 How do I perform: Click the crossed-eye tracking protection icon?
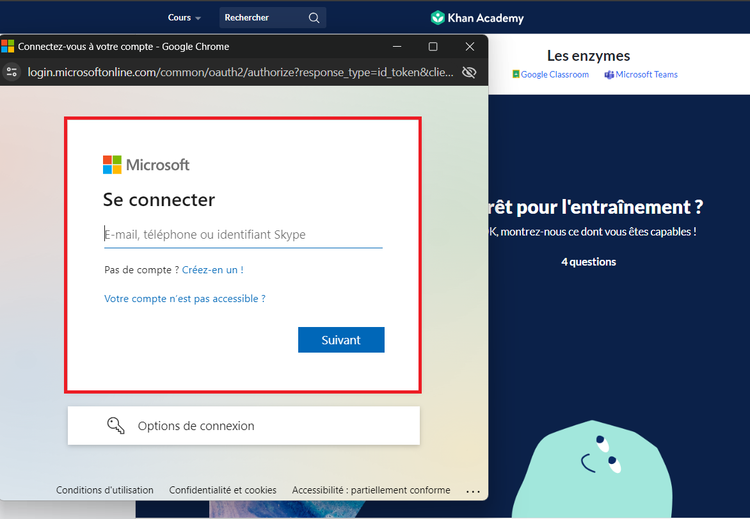pyautogui.click(x=469, y=72)
